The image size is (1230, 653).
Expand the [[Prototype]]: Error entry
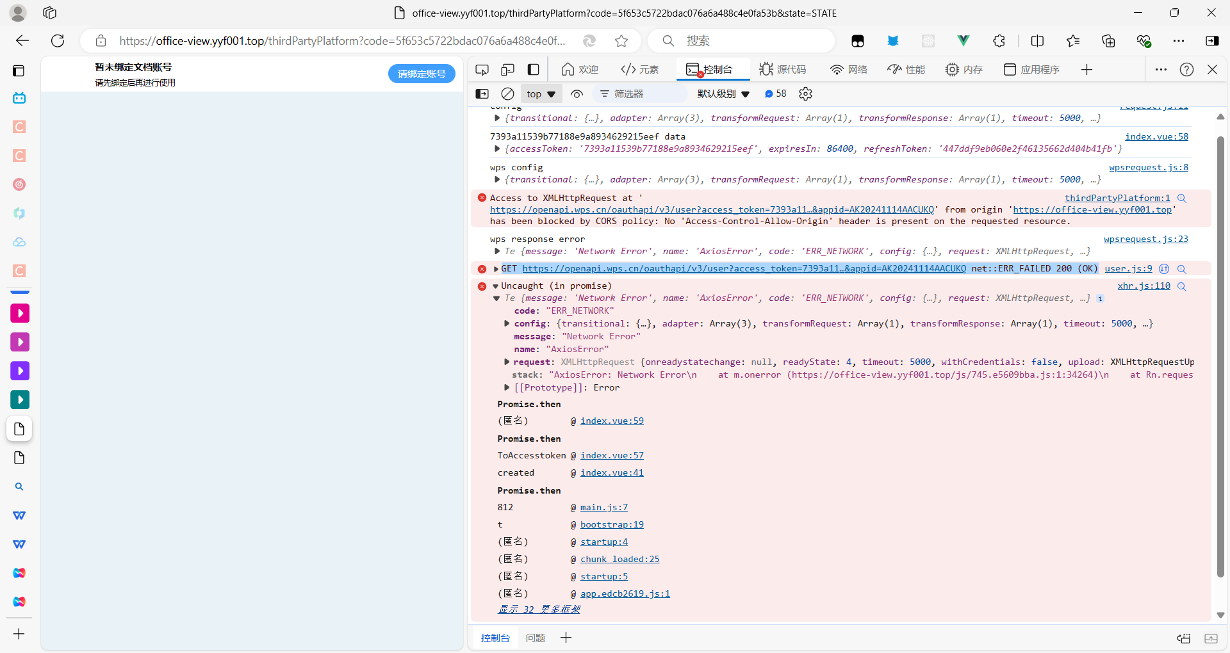point(507,387)
